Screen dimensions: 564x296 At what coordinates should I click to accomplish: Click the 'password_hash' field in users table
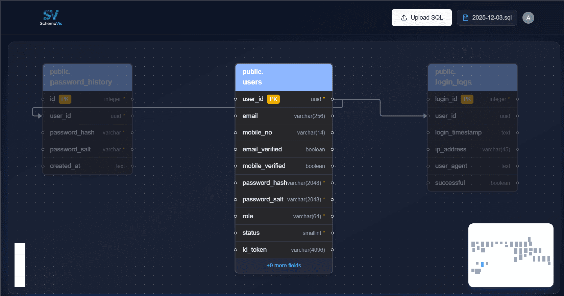tap(284, 183)
